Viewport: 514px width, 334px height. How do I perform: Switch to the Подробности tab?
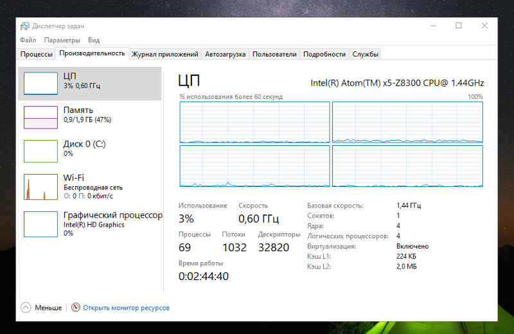(324, 54)
